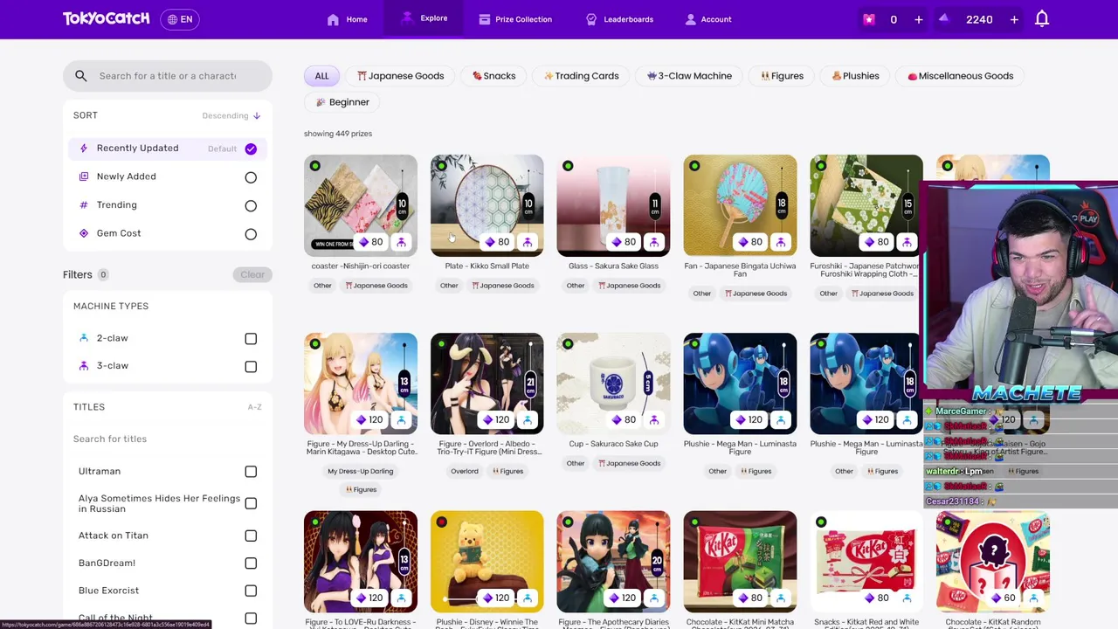Open the notifications bell
Image resolution: width=1118 pixels, height=629 pixels.
[x=1042, y=19]
